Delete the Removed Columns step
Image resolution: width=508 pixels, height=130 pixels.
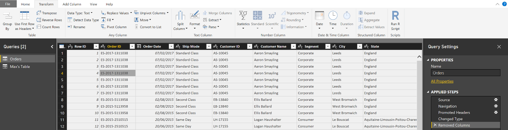pos(435,125)
